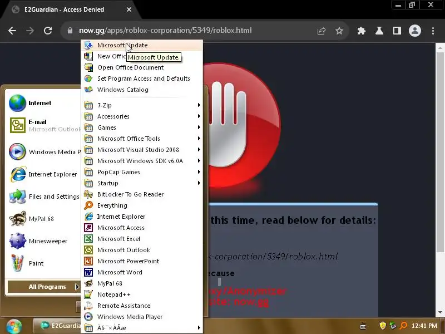Open the side panel icon
Screen dimensions: 445x334
(x=397, y=31)
